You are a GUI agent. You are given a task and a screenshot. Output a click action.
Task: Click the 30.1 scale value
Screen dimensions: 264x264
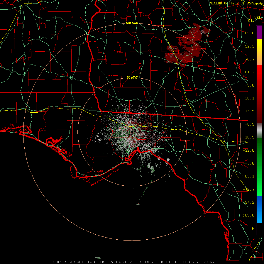tap(250, 98)
